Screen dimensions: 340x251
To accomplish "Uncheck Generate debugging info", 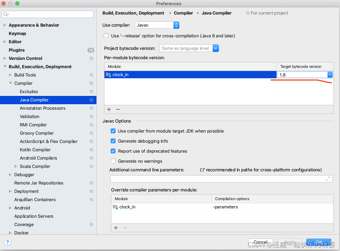I will click(113, 141).
